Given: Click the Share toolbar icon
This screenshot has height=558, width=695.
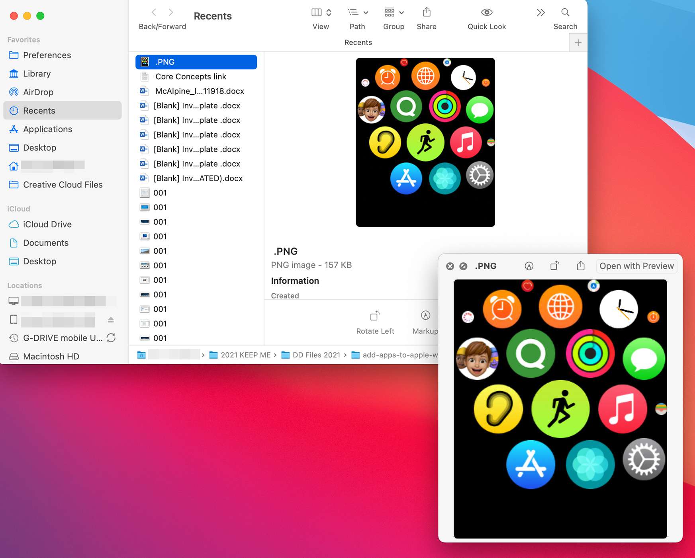Looking at the screenshot, I should coord(427,12).
